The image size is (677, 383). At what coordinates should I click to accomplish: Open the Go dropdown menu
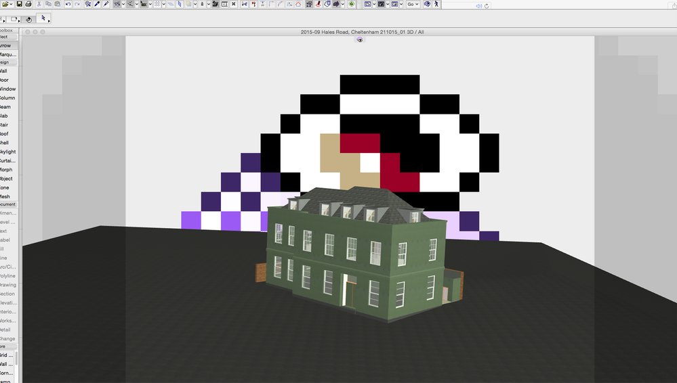413,4
